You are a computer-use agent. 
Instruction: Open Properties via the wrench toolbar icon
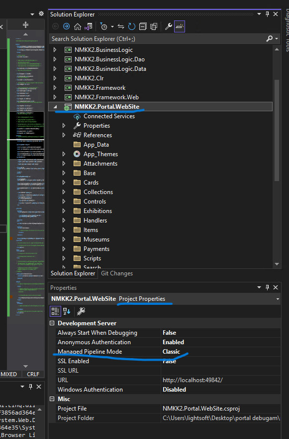pyautogui.click(x=168, y=26)
